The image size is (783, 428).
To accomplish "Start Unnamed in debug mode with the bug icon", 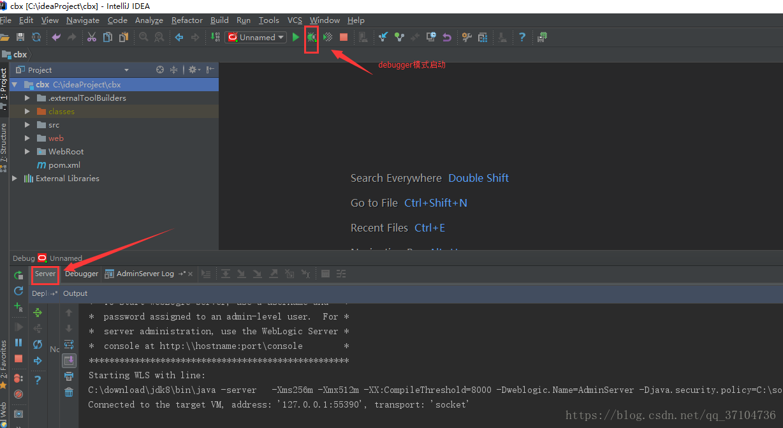I will pyautogui.click(x=311, y=37).
